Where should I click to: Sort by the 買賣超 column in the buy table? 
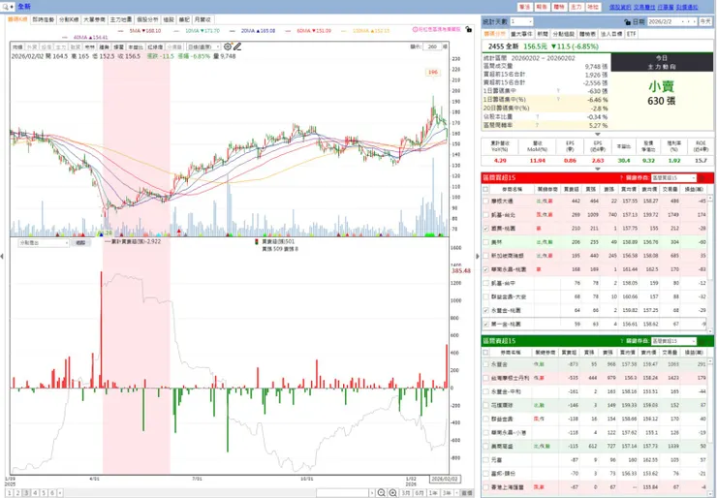click(x=571, y=189)
